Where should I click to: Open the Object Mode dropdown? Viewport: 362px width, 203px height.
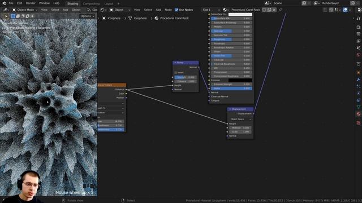tap(25, 10)
